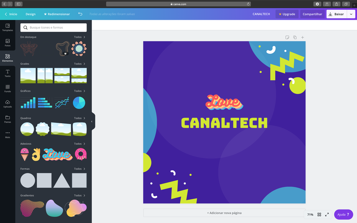Image resolution: width=357 pixels, height=223 pixels.
Task: Expand Todos for Adesivos
Action: pyautogui.click(x=80, y=144)
